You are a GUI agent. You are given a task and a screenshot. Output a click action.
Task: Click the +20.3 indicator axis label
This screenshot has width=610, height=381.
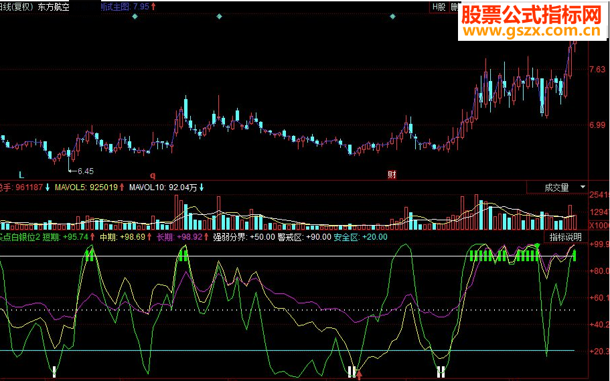click(599, 352)
